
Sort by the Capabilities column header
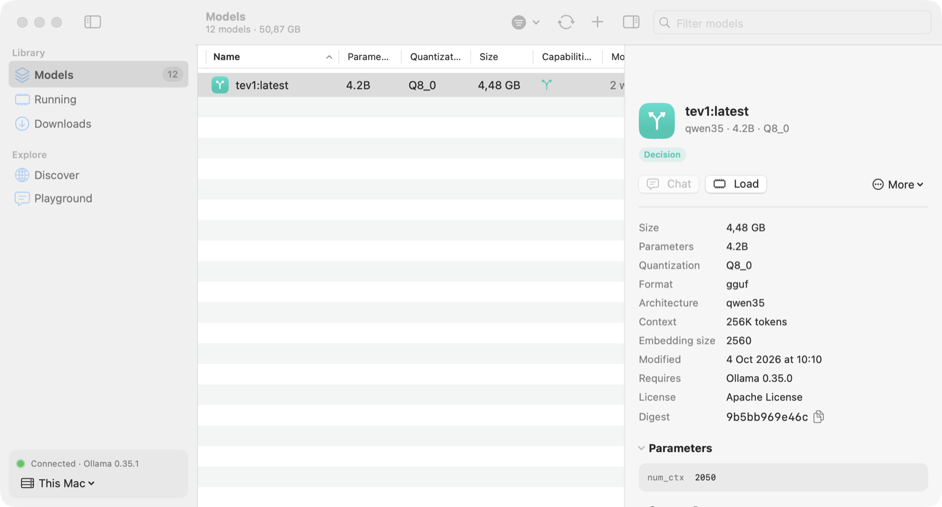pos(566,57)
